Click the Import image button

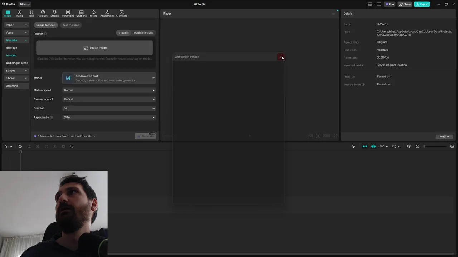[x=95, y=48]
